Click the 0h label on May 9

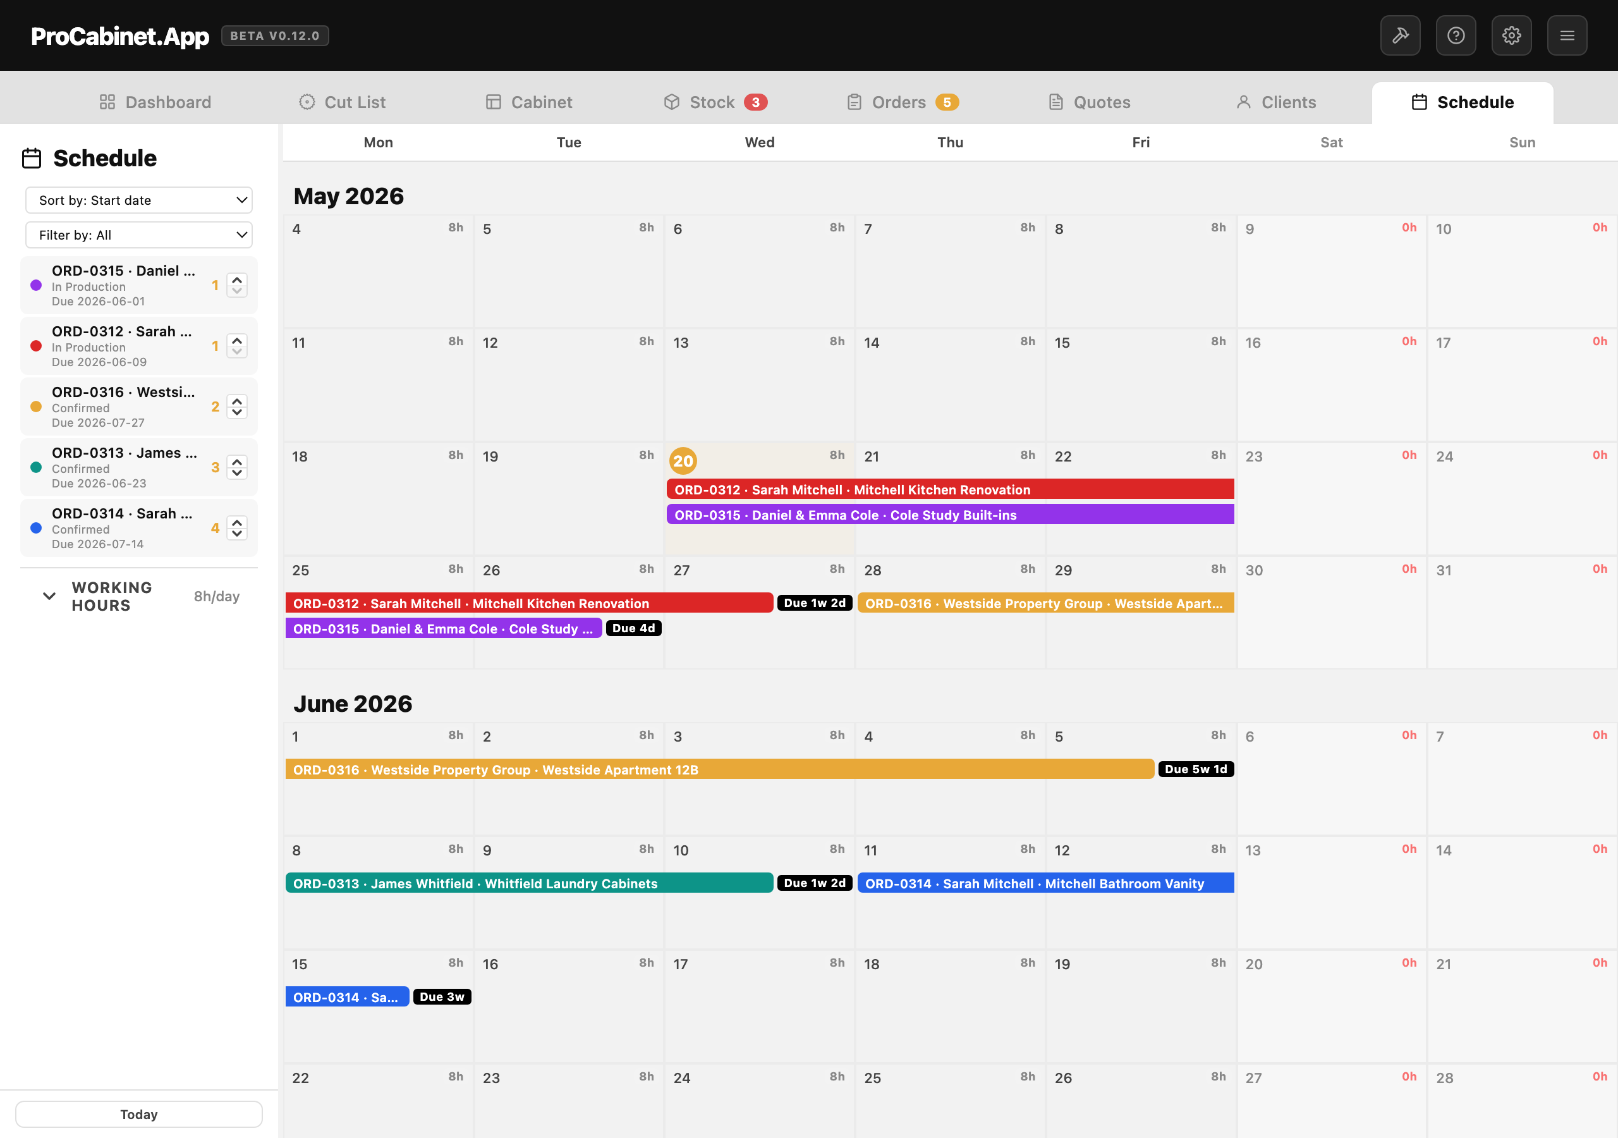[x=1409, y=228]
